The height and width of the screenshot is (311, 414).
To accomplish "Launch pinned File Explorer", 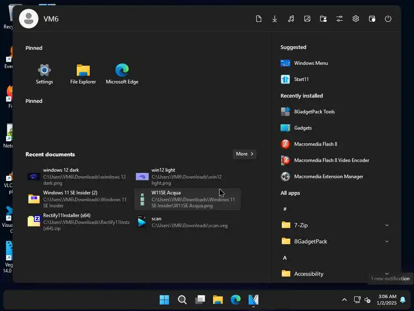I will click(x=83, y=74).
